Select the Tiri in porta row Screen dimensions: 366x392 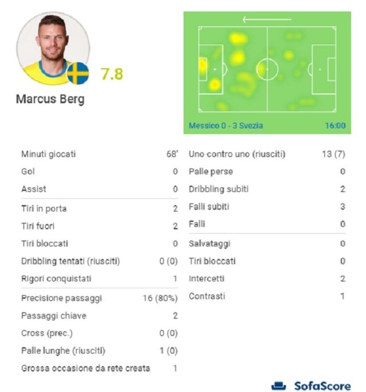[100, 208]
